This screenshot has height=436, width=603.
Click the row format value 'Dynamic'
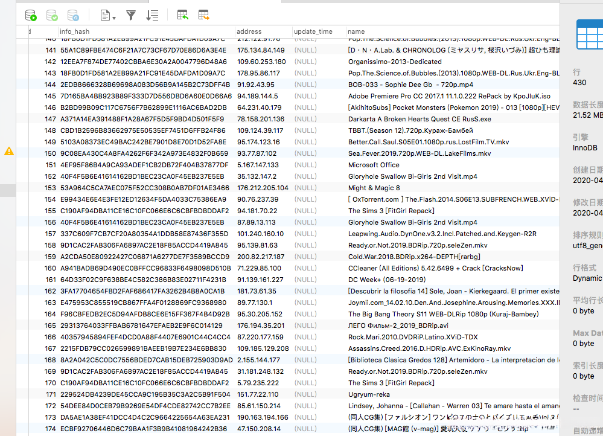(x=587, y=278)
